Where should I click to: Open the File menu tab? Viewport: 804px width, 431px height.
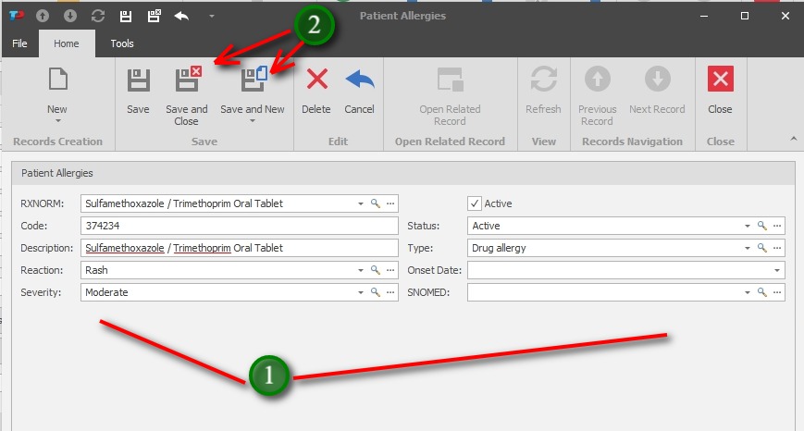[x=19, y=43]
